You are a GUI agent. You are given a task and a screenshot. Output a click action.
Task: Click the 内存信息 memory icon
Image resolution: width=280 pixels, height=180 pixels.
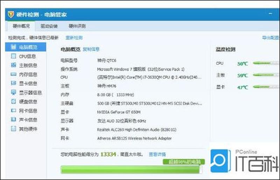13,74
